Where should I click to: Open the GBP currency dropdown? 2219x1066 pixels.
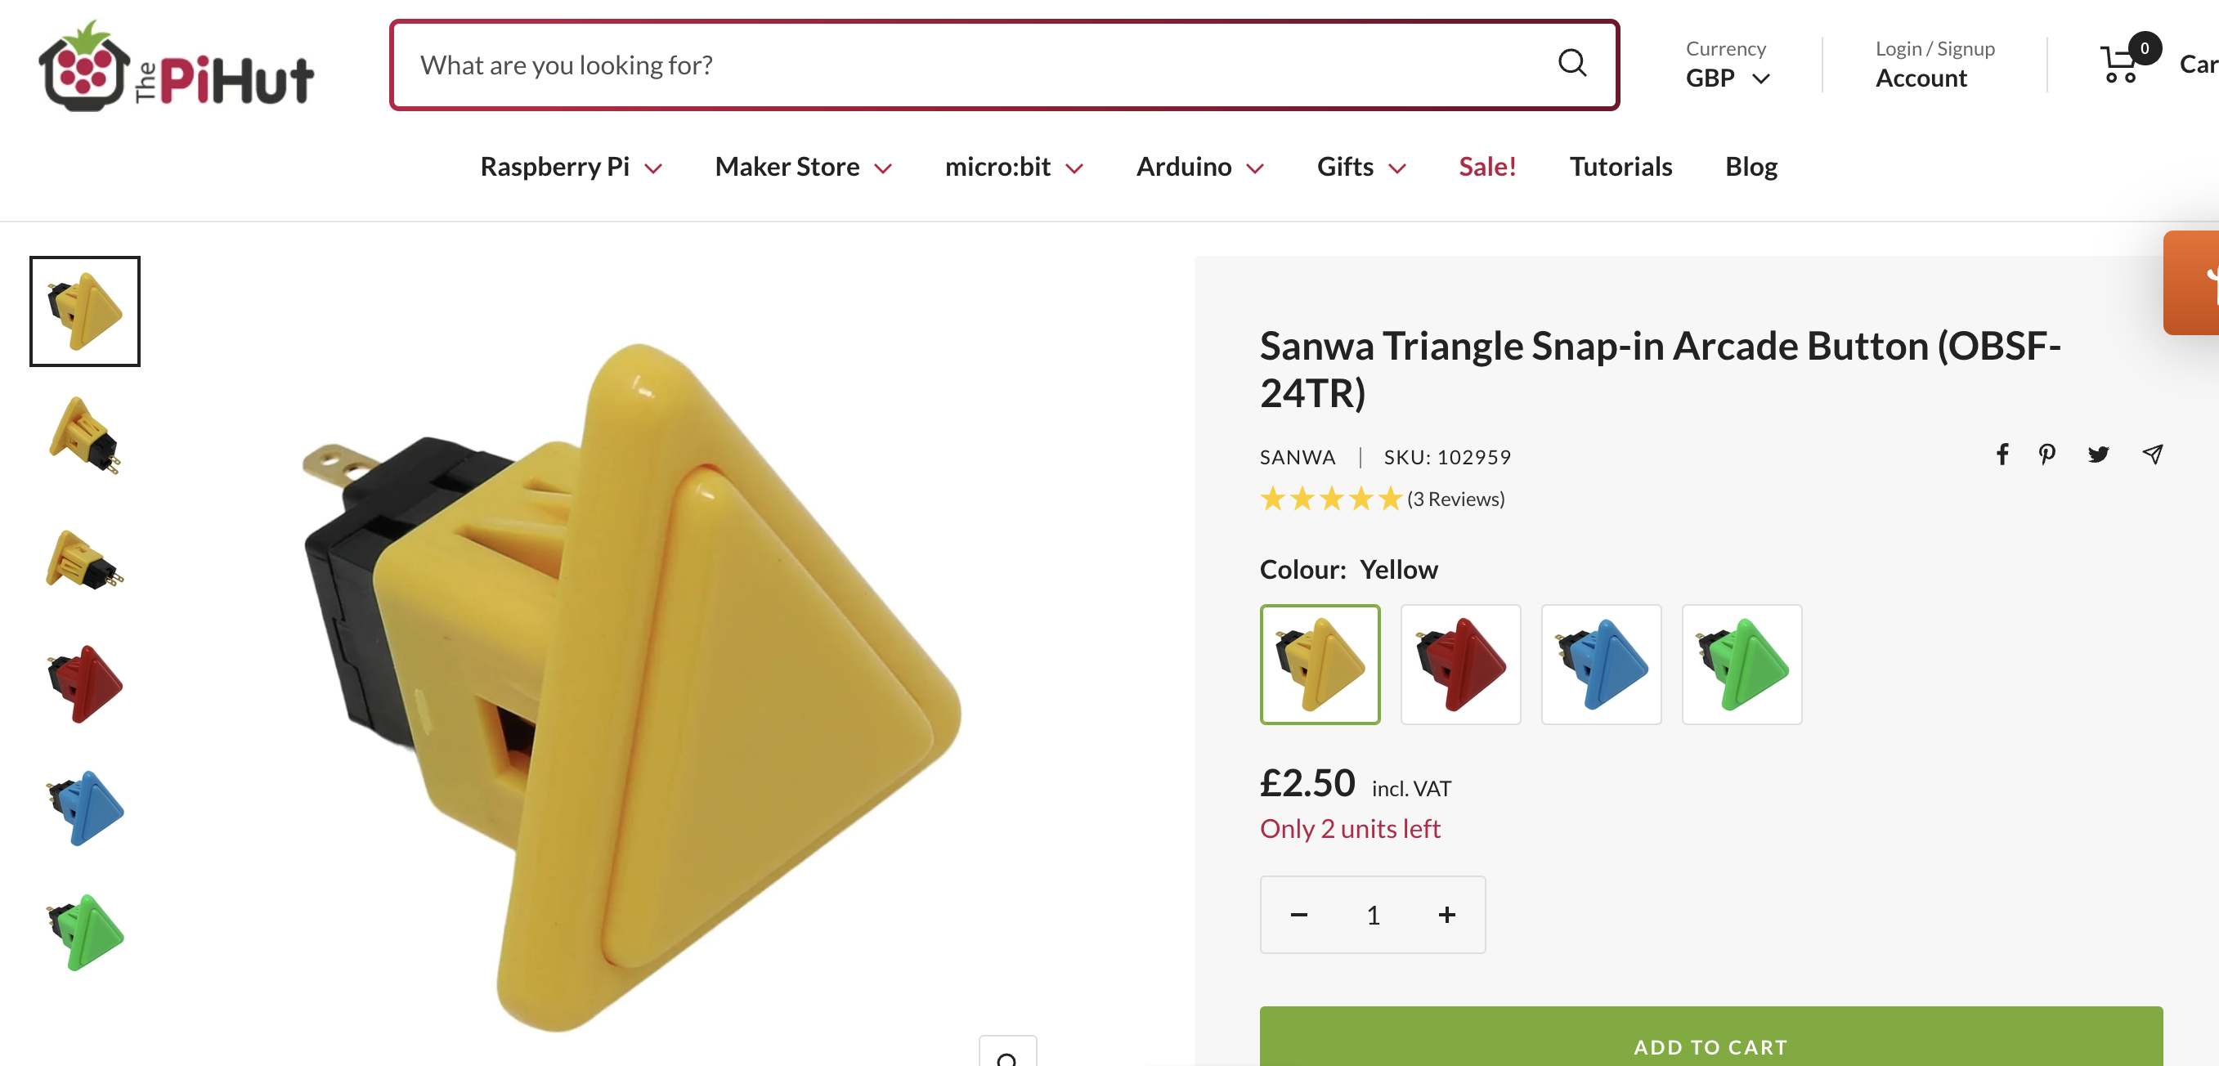pyautogui.click(x=1727, y=78)
